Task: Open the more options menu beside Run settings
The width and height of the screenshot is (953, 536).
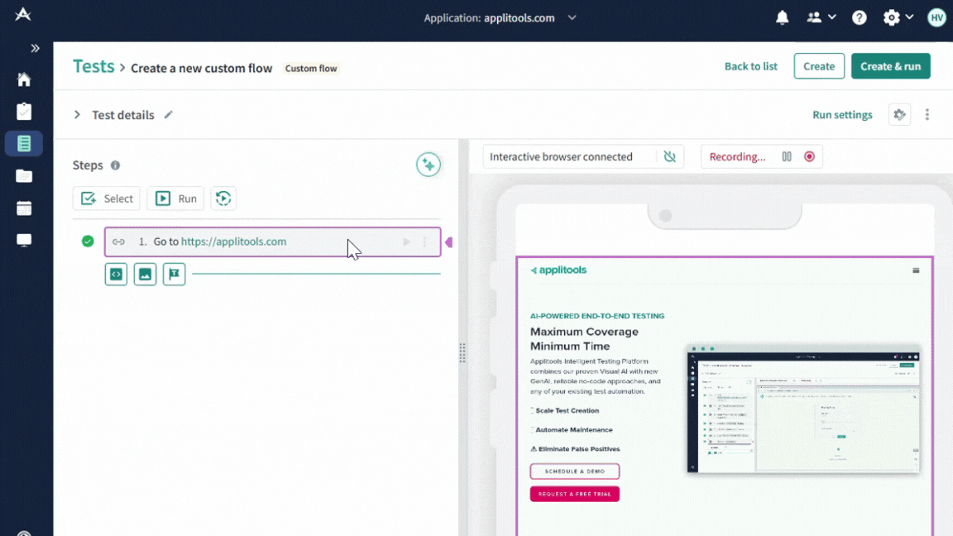Action: (x=927, y=115)
